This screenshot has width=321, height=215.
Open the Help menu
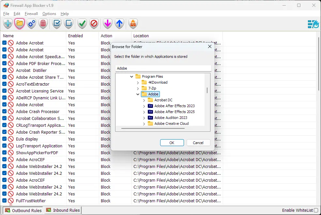click(x=65, y=14)
